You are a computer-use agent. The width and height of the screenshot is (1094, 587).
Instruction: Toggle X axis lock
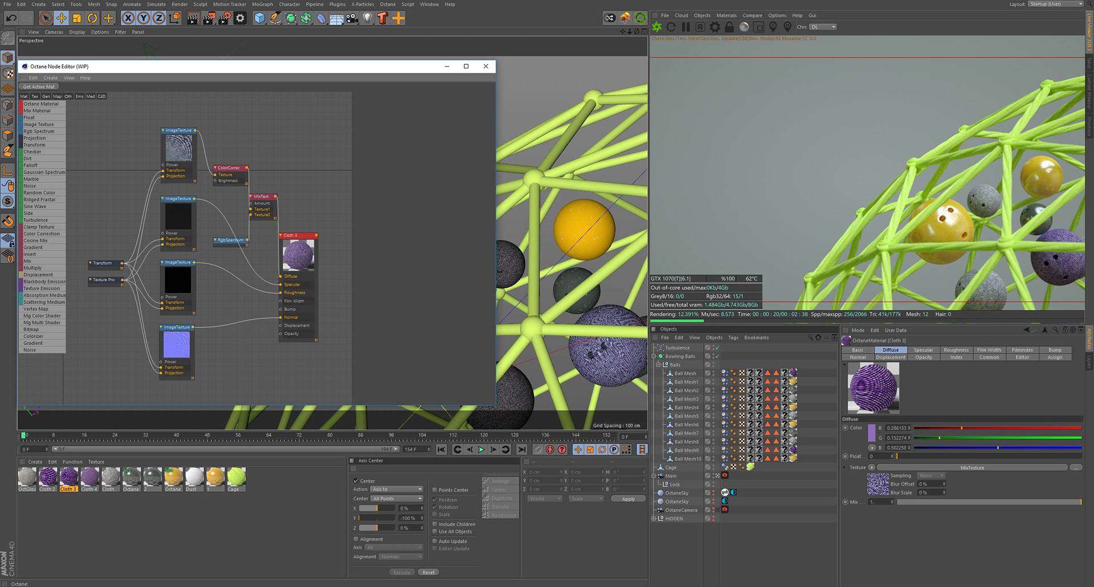coord(128,18)
